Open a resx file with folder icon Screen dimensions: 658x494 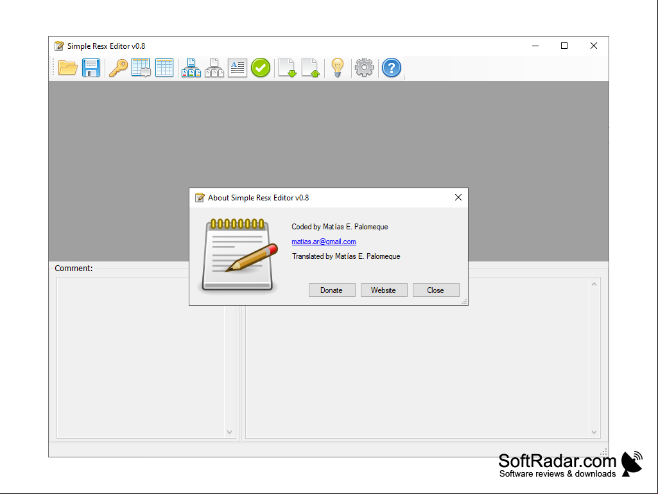[x=67, y=67]
